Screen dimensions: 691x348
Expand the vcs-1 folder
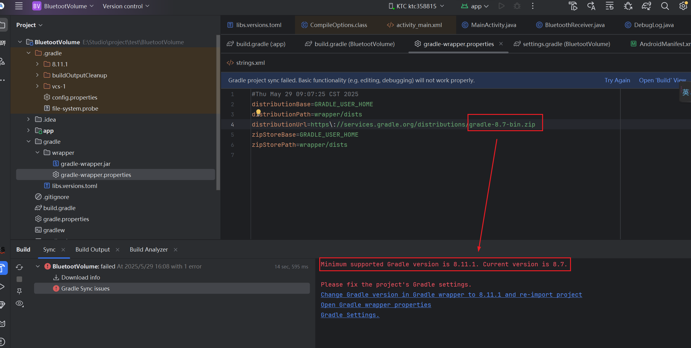[37, 86]
